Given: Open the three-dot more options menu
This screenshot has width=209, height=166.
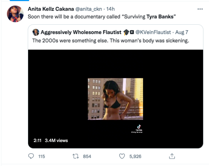Looking at the screenshot, I should [x=200, y=9].
